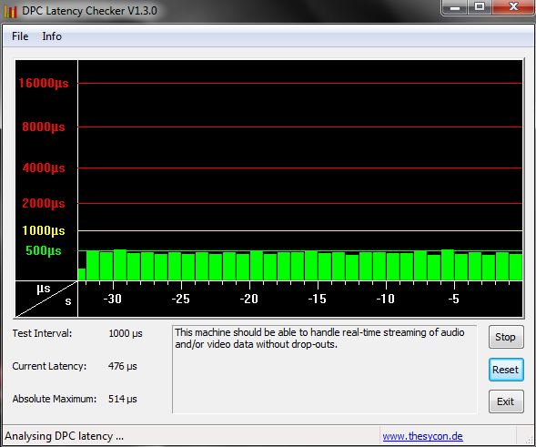Screen dimensions: 536x447
Task: Click the 16000µs threshold label
Action: pos(44,83)
